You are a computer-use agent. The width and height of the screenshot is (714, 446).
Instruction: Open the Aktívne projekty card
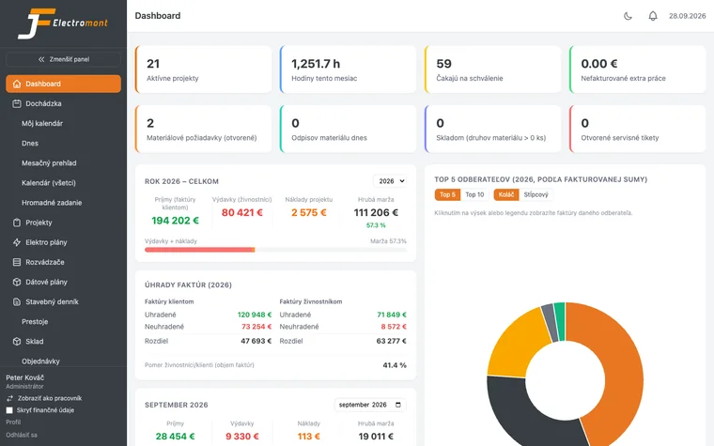click(x=203, y=69)
